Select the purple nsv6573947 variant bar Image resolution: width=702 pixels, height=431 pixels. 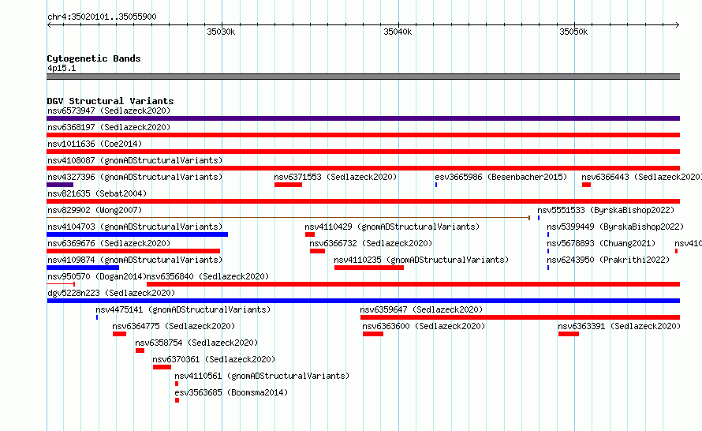click(363, 118)
